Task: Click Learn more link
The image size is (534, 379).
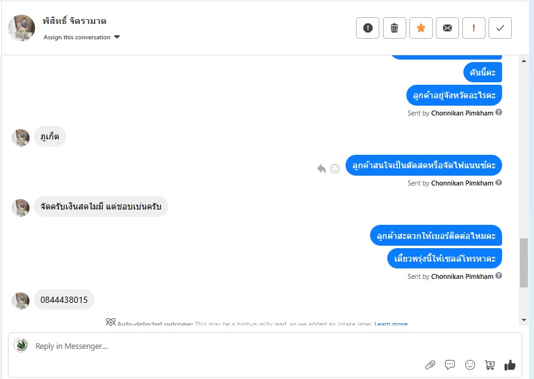Action: pos(391,324)
